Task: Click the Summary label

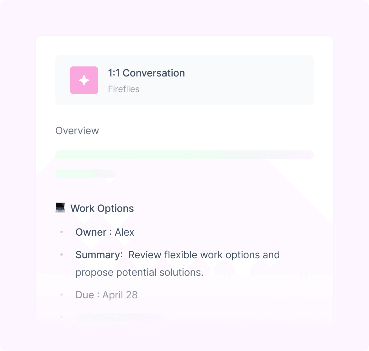Action: (x=99, y=255)
